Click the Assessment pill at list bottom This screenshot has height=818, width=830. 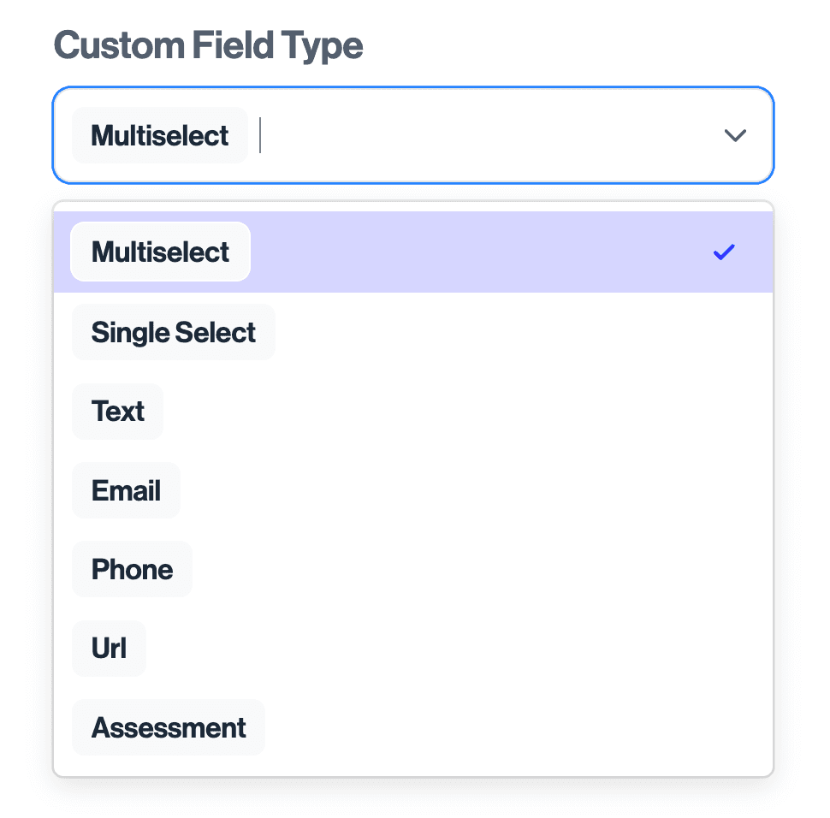[x=168, y=727]
